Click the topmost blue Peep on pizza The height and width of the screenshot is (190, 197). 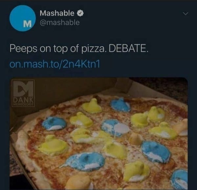click(x=120, y=105)
